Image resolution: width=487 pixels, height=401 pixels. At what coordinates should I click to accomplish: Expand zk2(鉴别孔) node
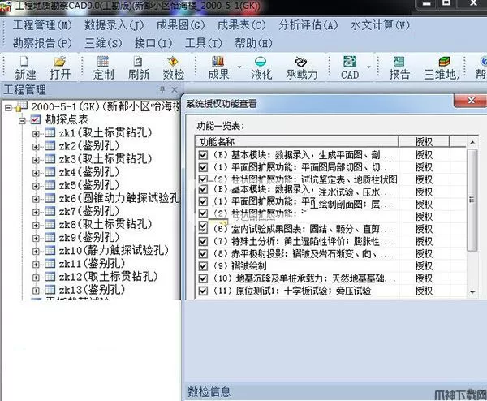[36, 147]
